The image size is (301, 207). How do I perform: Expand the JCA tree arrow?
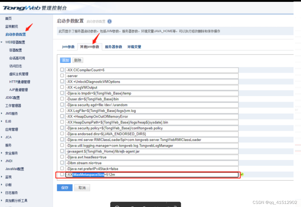pyautogui.click(x=2, y=137)
